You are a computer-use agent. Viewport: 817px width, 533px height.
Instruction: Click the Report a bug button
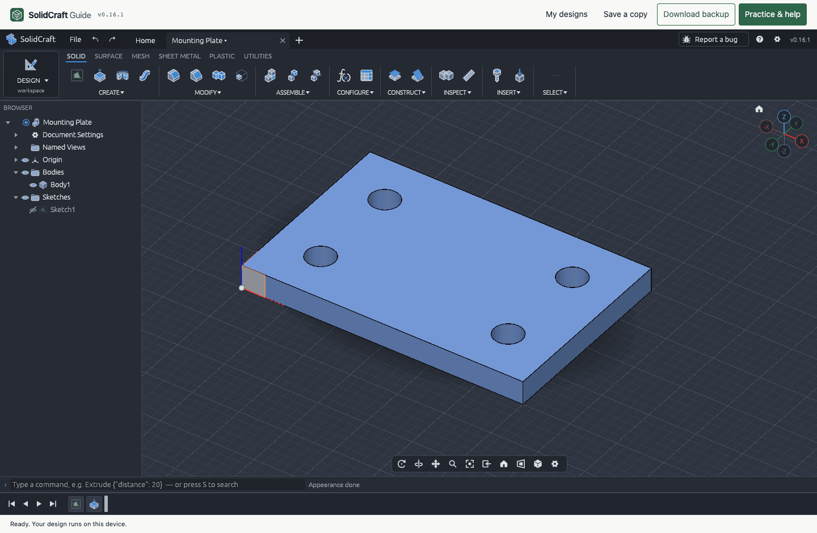(x=714, y=39)
